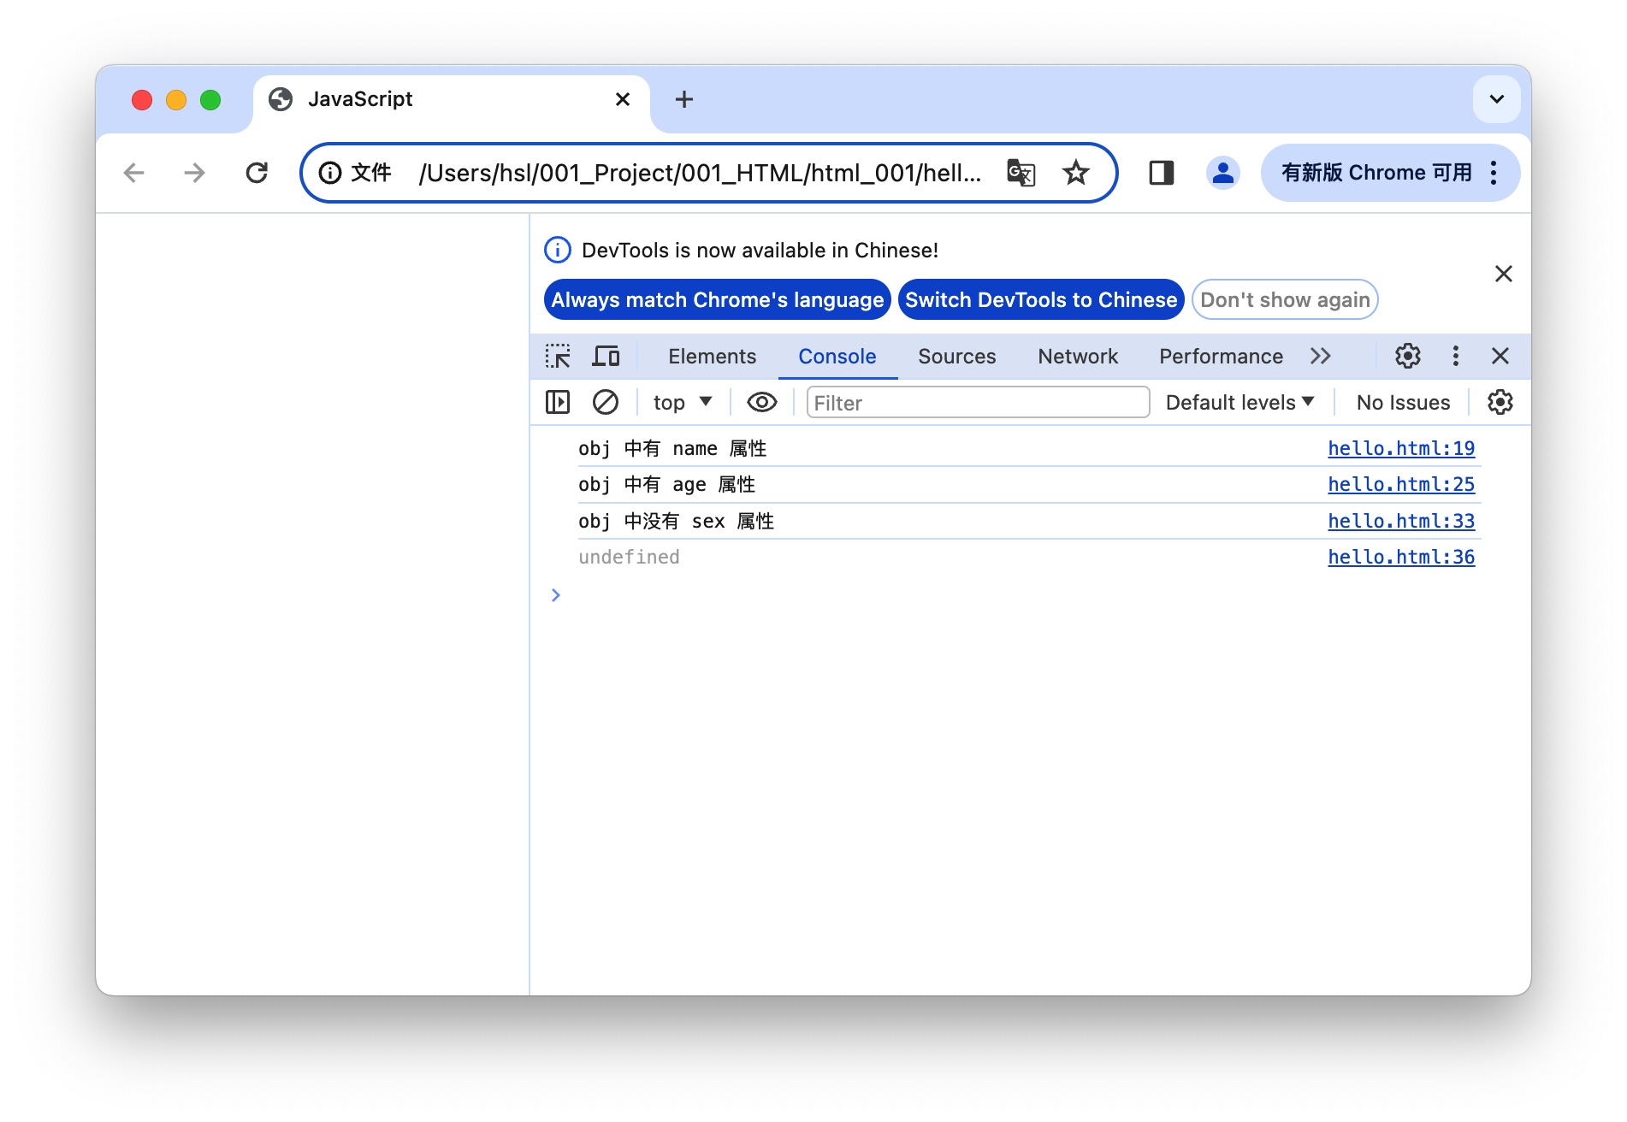
Task: Click Don't show again
Action: pos(1285,299)
